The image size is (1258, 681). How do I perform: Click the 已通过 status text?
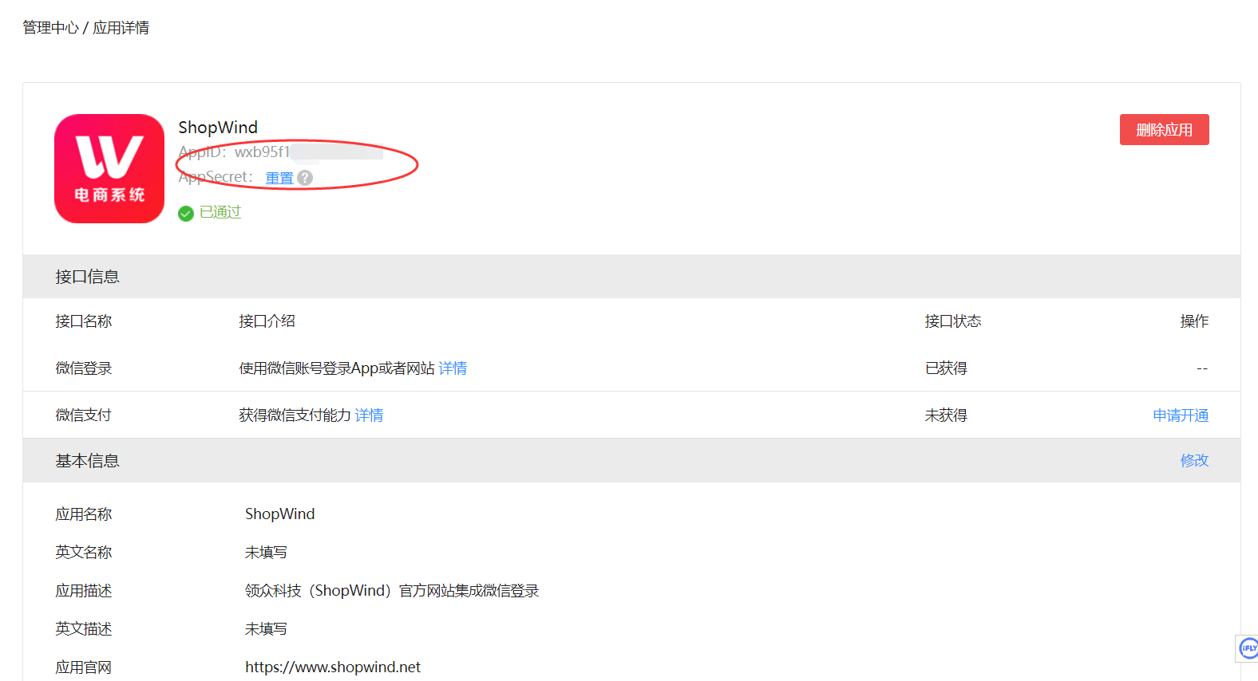(220, 212)
